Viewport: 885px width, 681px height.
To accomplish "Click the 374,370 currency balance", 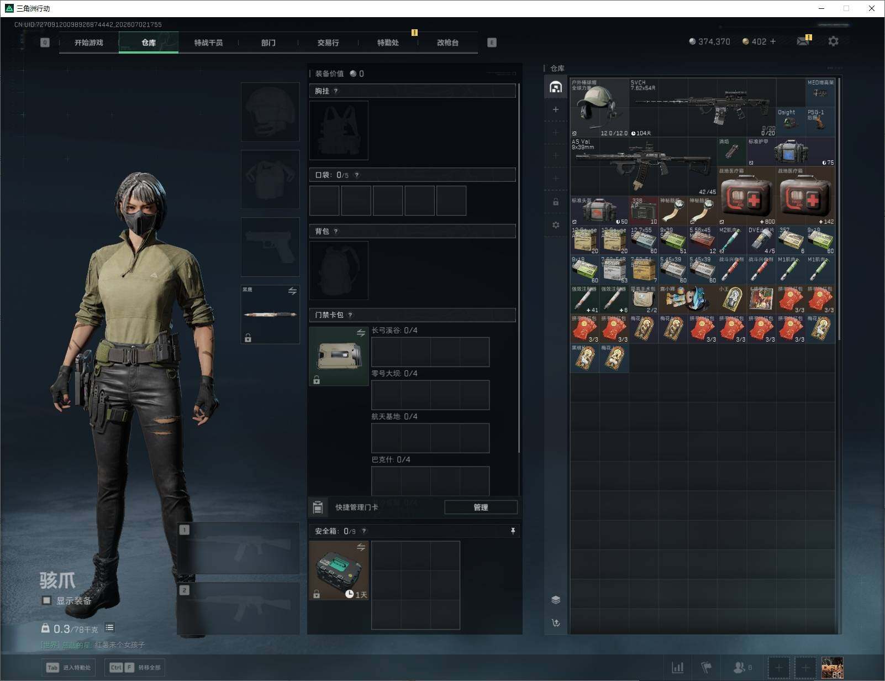I will pos(709,41).
